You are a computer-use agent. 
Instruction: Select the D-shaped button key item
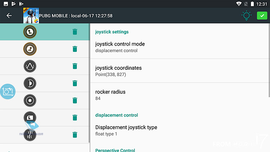pyautogui.click(x=30, y=84)
